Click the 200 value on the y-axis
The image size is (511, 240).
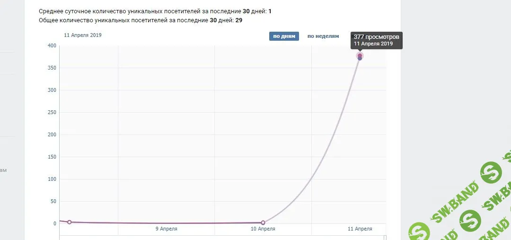52,135
